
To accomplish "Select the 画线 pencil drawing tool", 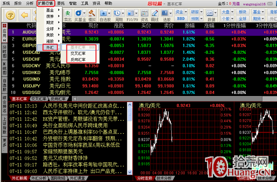I will tap(155, 15).
